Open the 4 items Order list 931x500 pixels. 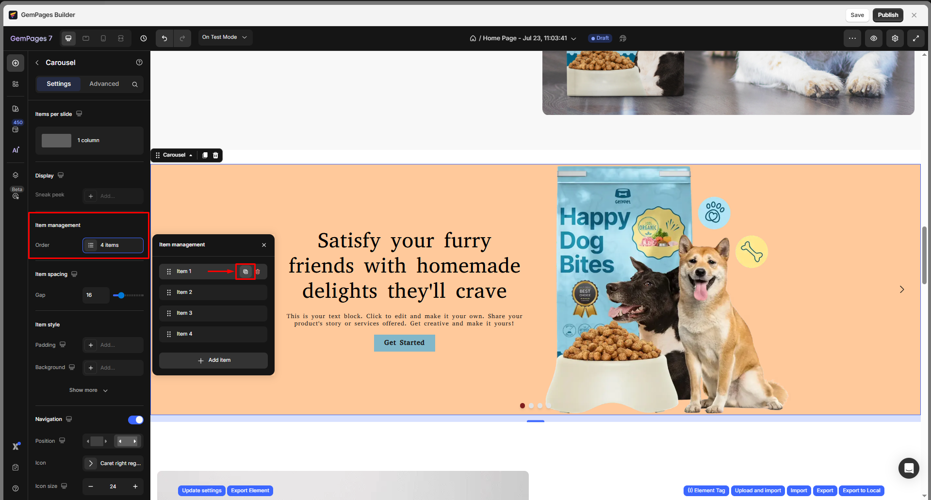113,245
